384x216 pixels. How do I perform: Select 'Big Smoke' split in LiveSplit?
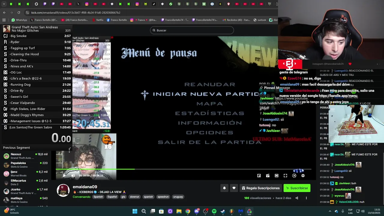point(37,36)
